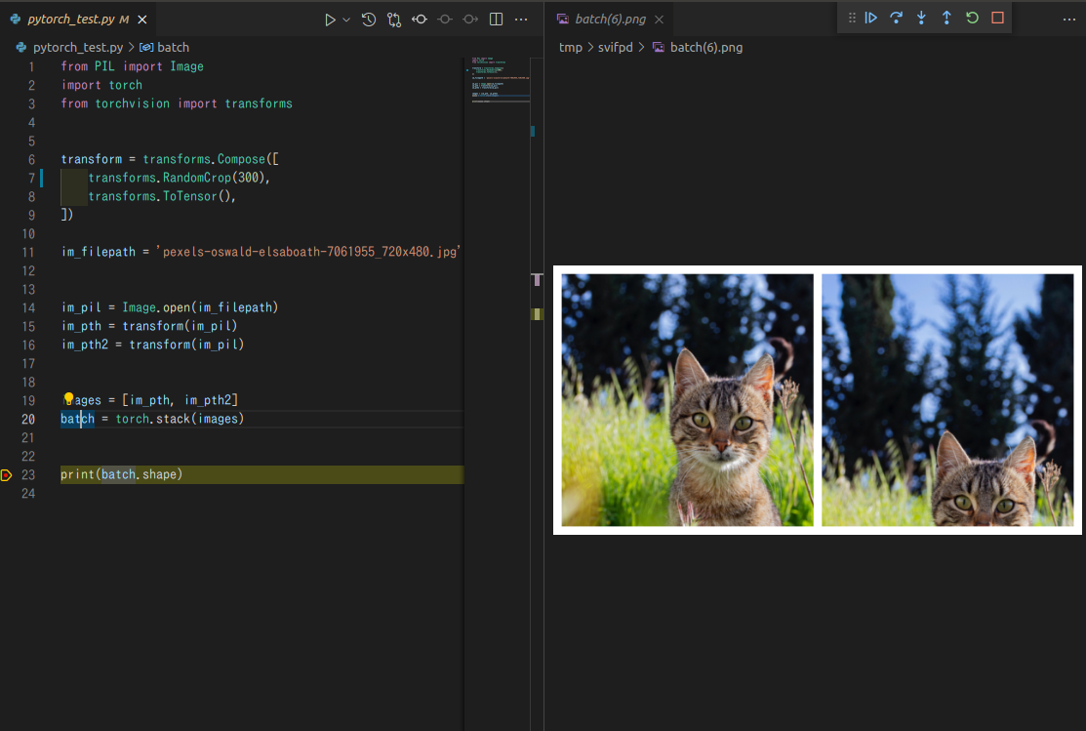Screen dimensions: 1086x731
Task: Step over in debugger
Action: tap(897, 18)
